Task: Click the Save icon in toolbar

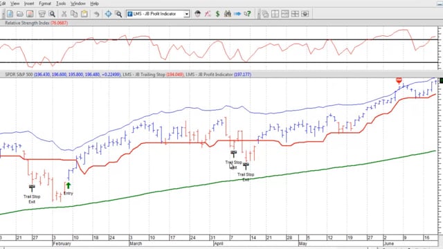Action: (30, 14)
